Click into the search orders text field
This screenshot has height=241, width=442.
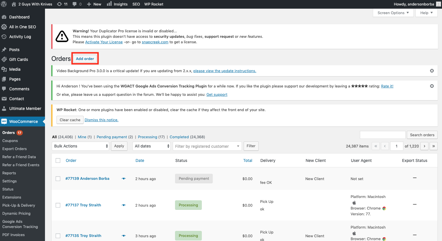pyautogui.click(x=383, y=135)
